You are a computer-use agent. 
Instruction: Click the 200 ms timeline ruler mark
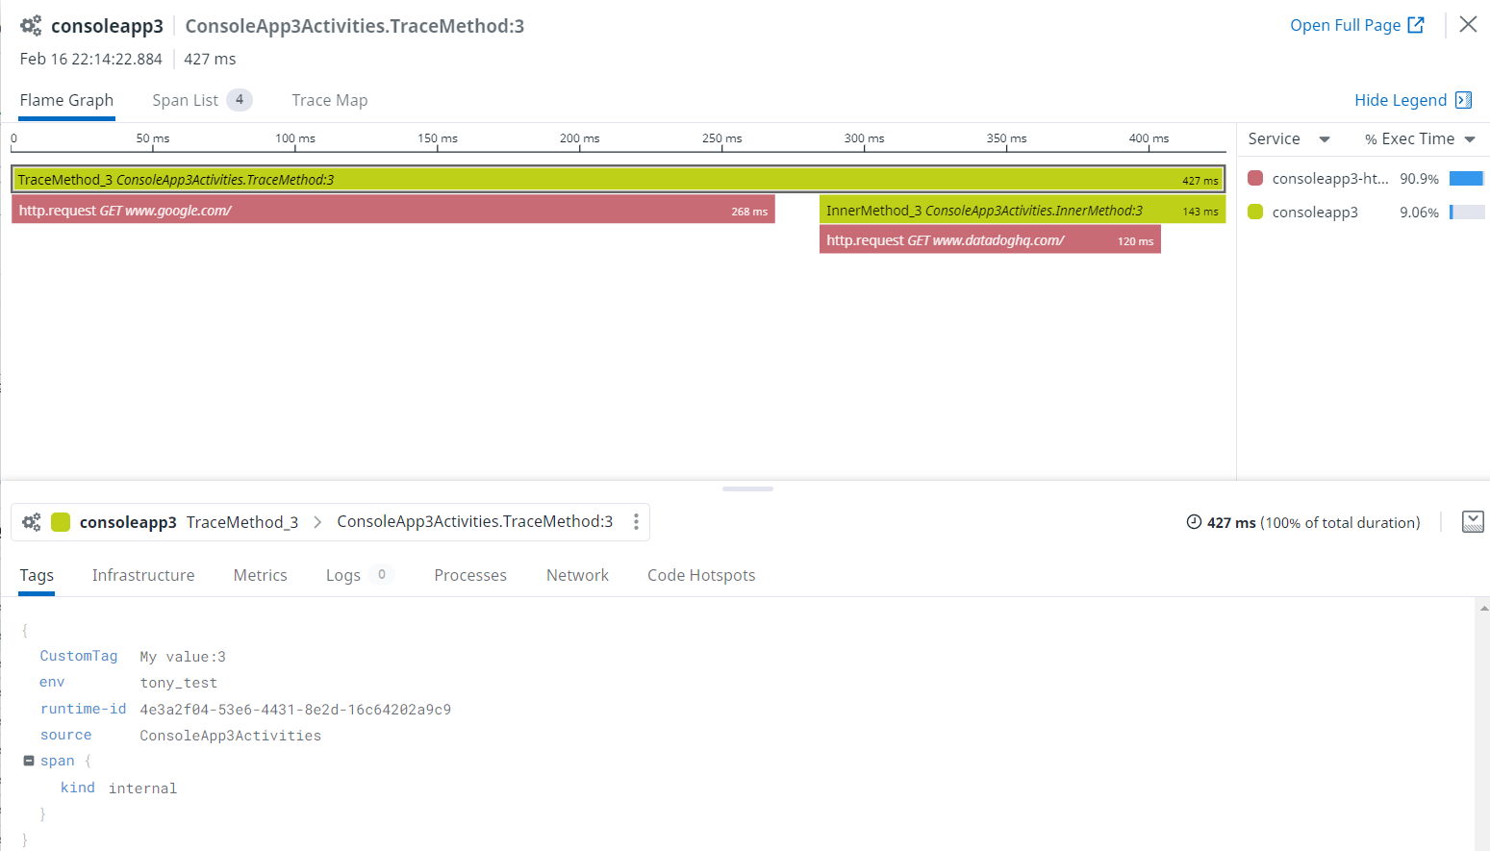(x=579, y=138)
